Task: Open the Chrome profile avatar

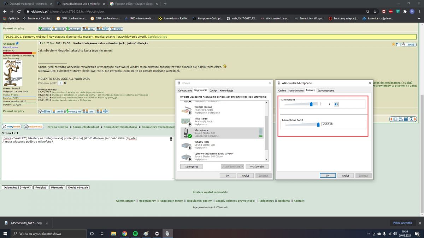Action: [412, 11]
